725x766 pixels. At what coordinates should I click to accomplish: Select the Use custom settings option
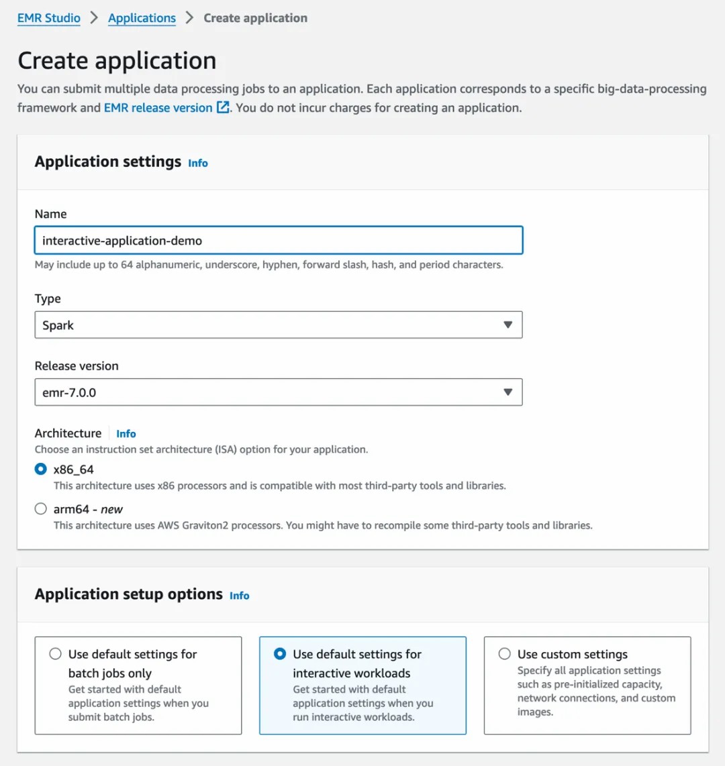coord(505,654)
